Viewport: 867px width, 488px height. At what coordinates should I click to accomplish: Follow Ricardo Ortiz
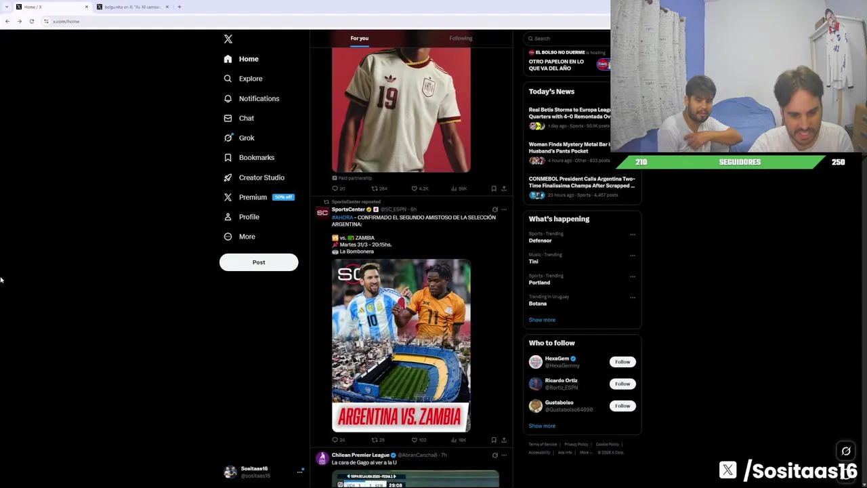622,384
